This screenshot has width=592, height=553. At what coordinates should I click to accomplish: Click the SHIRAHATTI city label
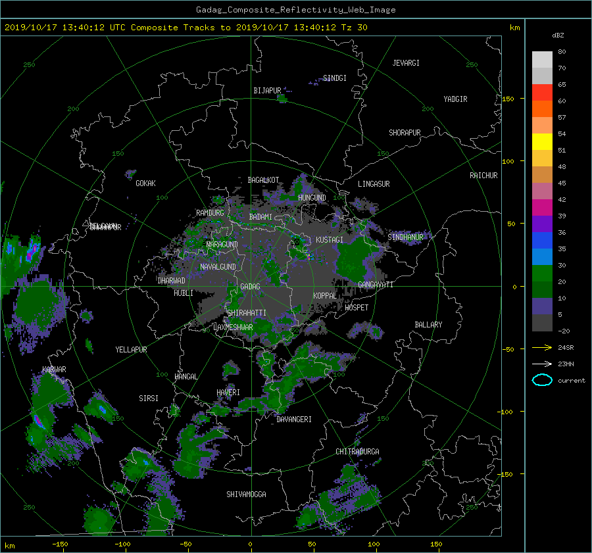pyautogui.click(x=247, y=313)
